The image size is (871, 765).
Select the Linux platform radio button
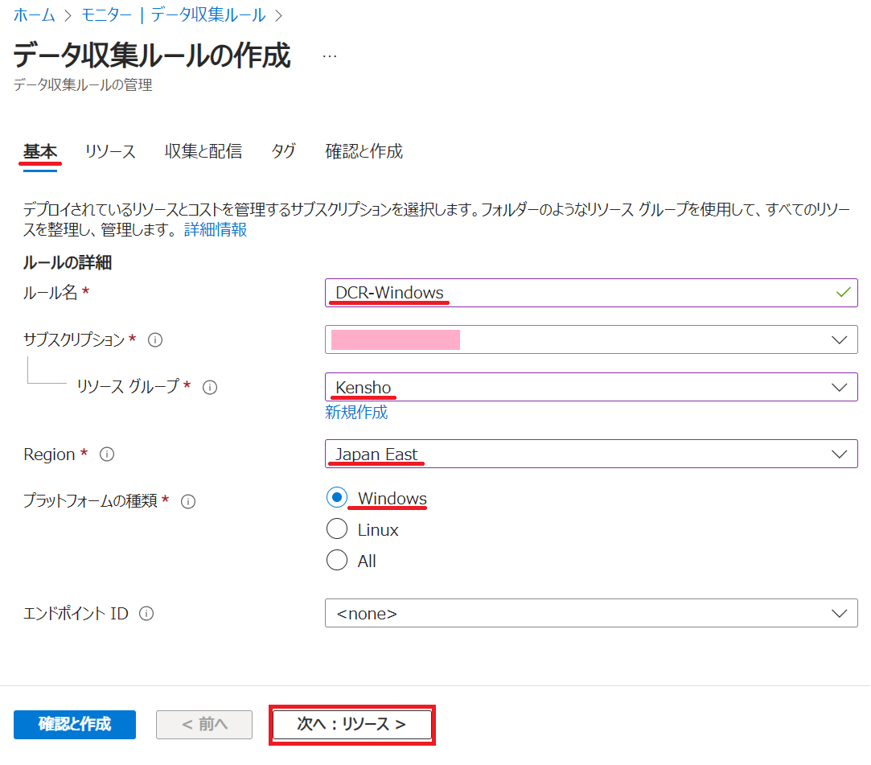(337, 529)
